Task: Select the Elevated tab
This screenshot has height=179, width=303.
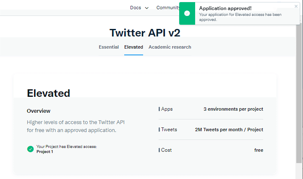Action: 133,47
